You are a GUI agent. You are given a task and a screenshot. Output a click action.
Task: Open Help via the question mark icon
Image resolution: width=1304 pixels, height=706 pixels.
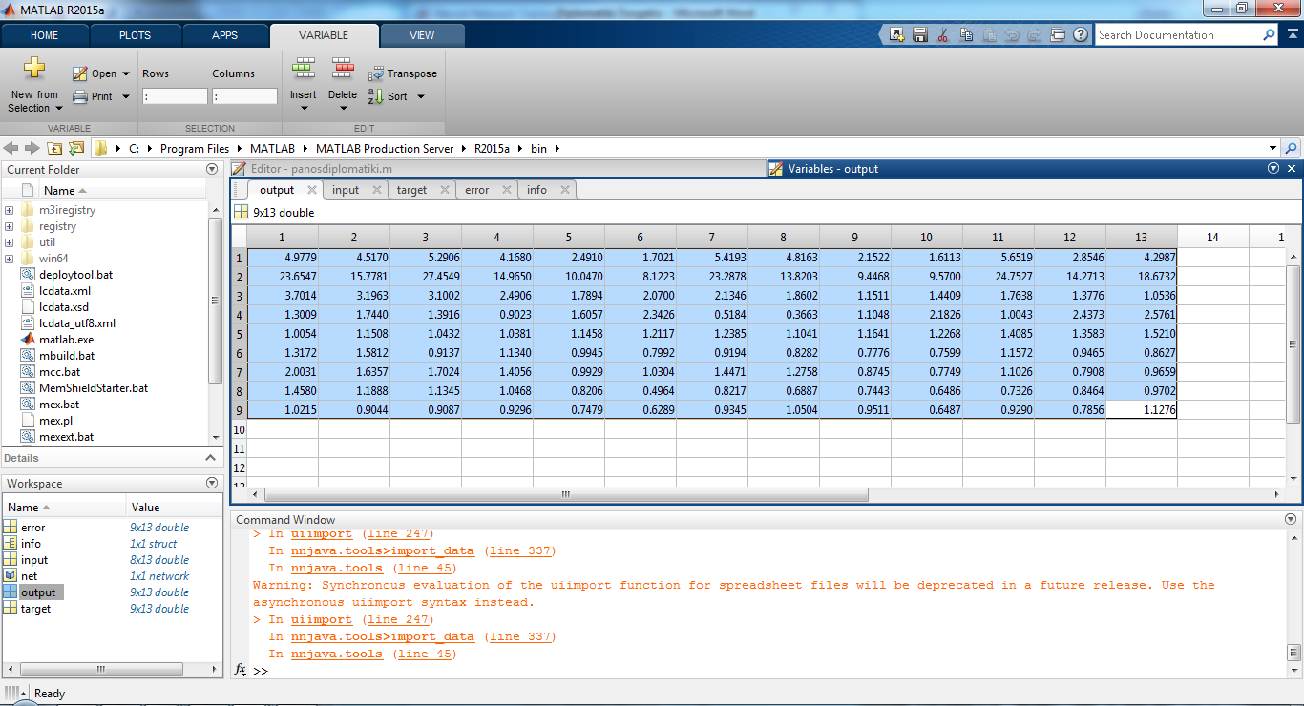coord(1081,35)
